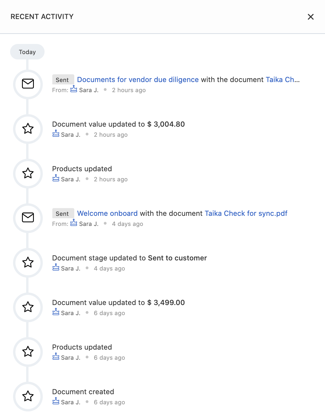Click 'Document value updated to $ 3,004.80' text
This screenshot has height=415, width=325.
(x=118, y=124)
